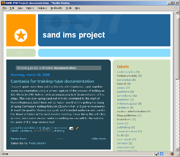Go to Older Posts

[99, 139]
